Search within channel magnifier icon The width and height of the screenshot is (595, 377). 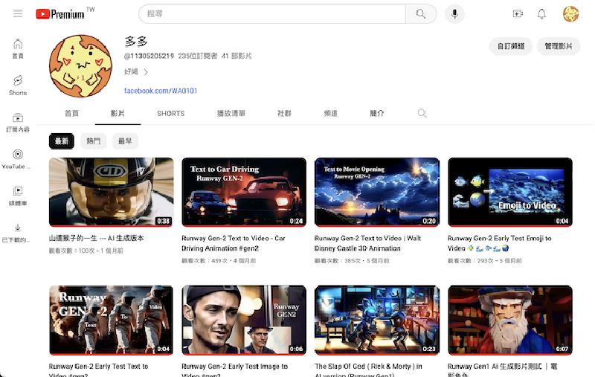422,113
